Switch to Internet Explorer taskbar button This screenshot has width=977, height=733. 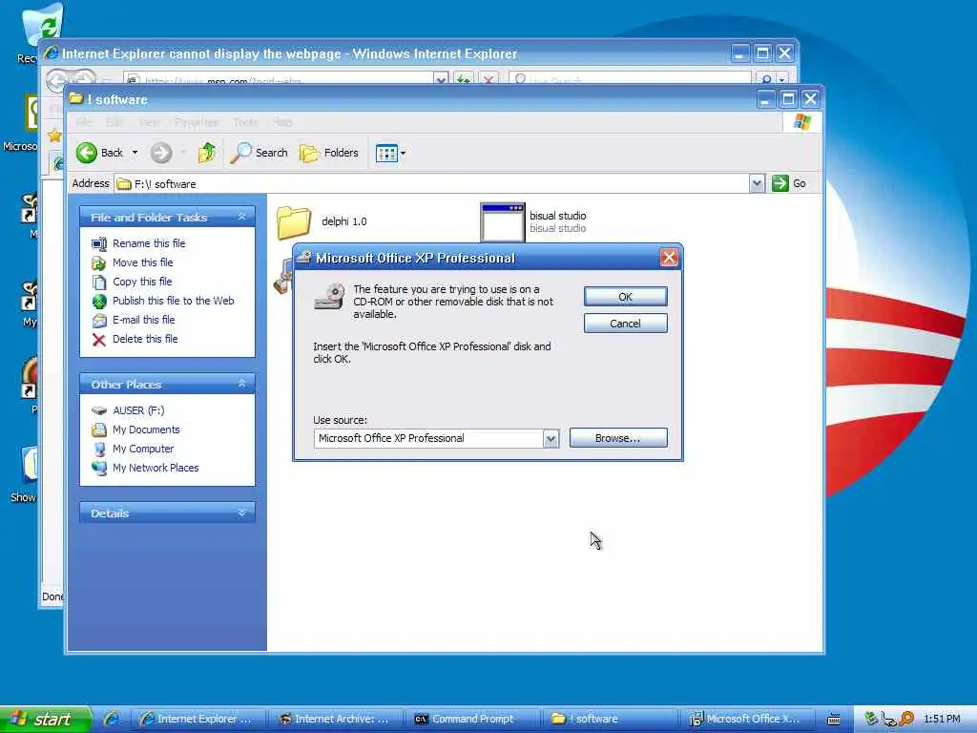click(200, 720)
